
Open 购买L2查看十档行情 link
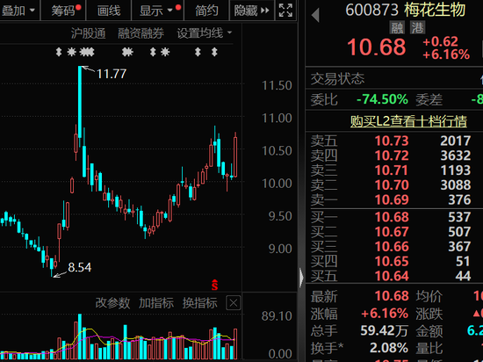point(408,121)
